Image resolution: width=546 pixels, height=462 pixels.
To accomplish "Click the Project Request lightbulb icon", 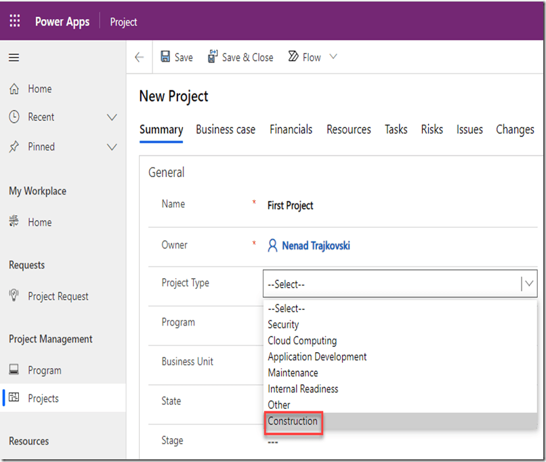I will pyautogui.click(x=14, y=296).
